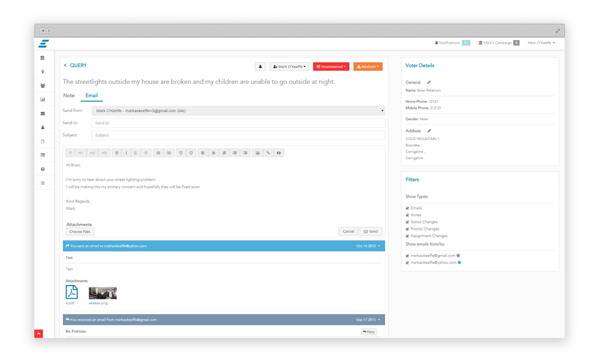
Task: Click the insert link icon in editor
Action: tap(268, 153)
